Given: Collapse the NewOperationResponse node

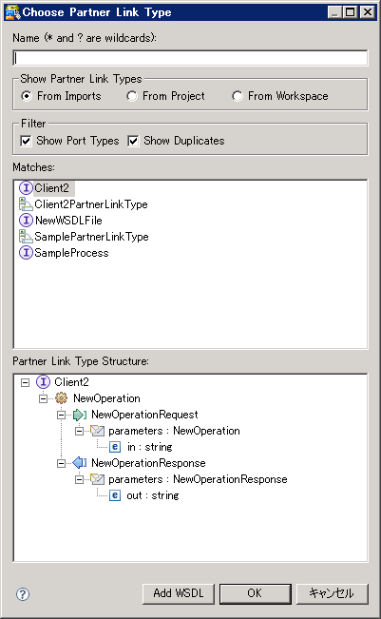Looking at the screenshot, I should pos(61,463).
